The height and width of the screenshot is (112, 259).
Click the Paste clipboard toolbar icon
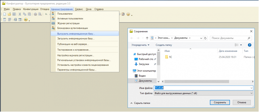(x=29, y=14)
